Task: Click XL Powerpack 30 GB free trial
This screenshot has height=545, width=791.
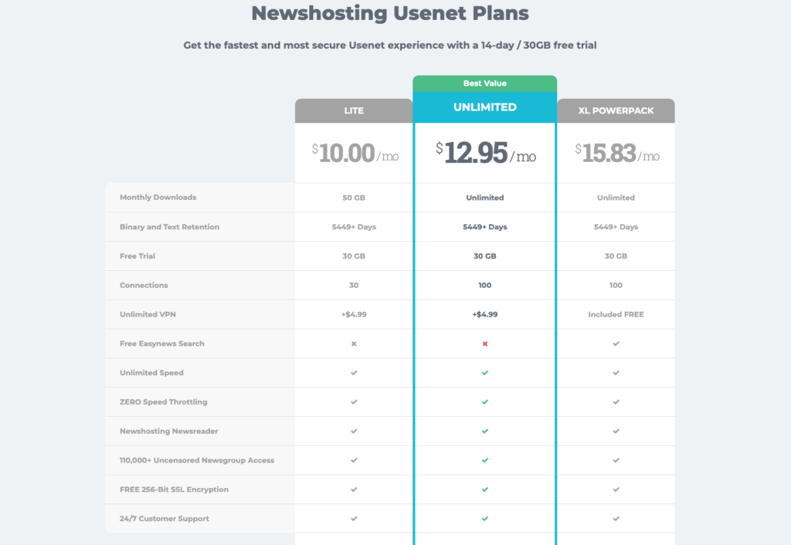Action: 616,256
